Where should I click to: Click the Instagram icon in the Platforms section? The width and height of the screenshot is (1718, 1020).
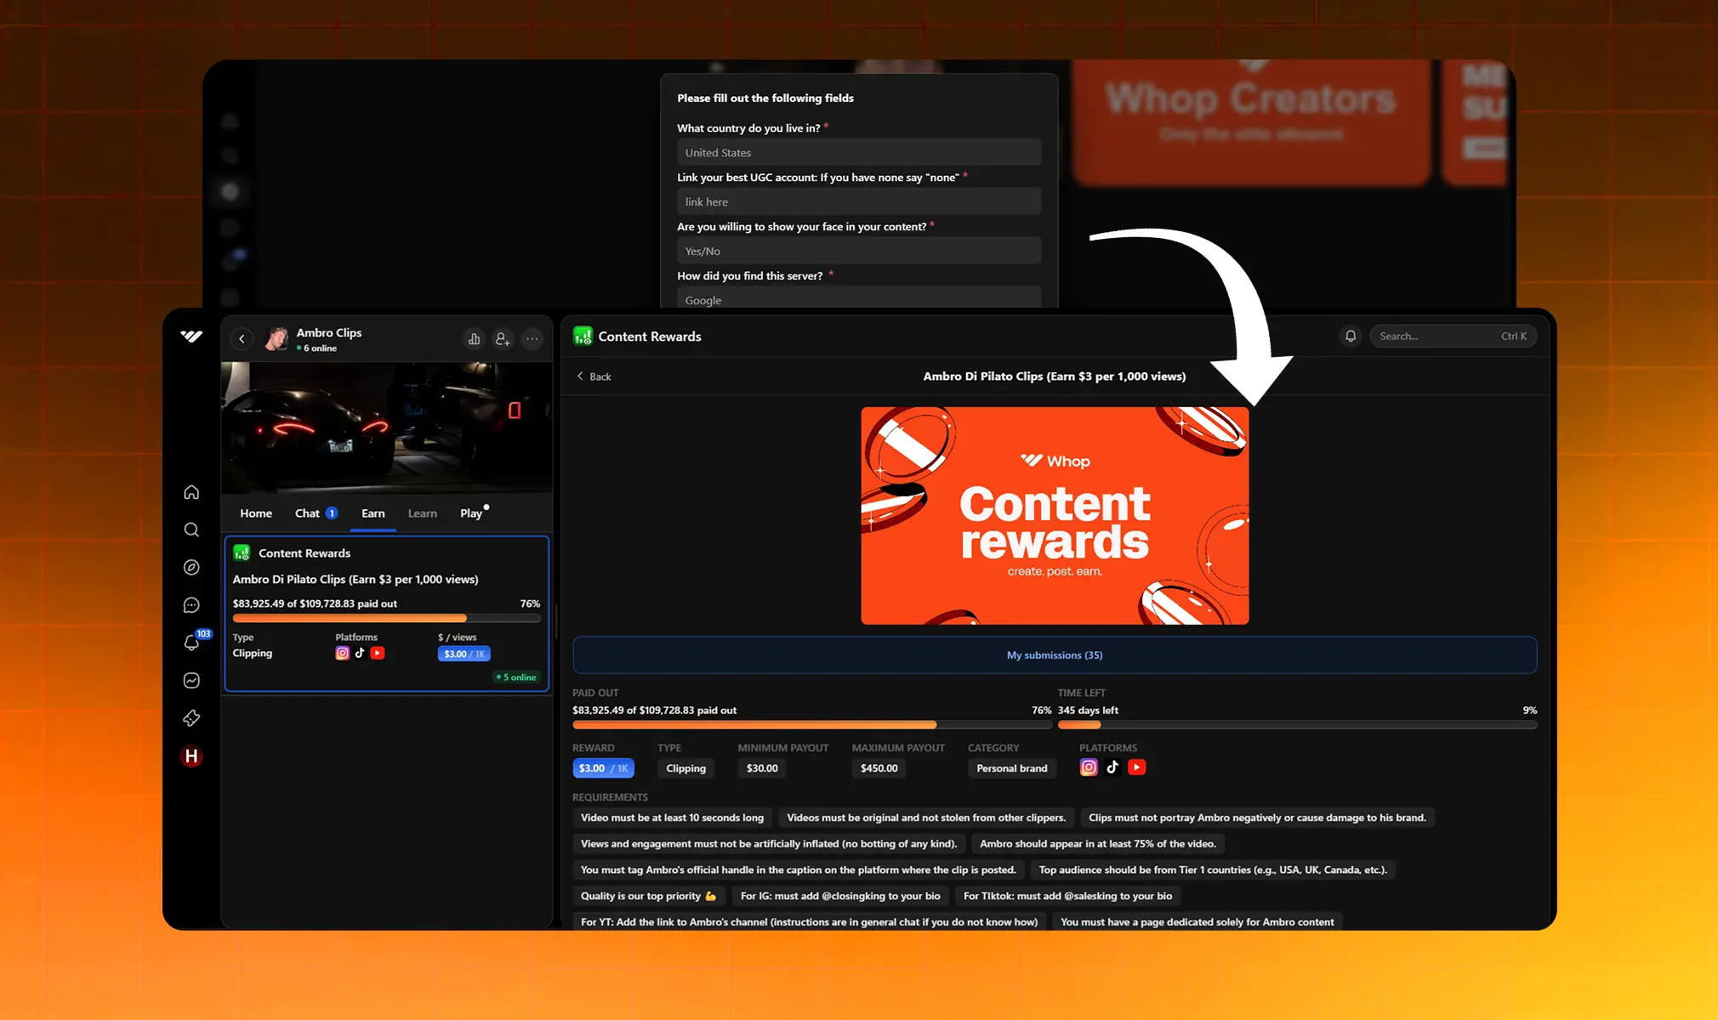[1089, 768]
